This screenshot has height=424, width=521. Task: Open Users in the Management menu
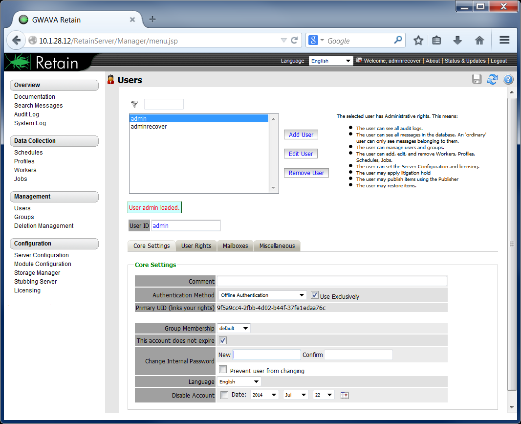point(22,208)
